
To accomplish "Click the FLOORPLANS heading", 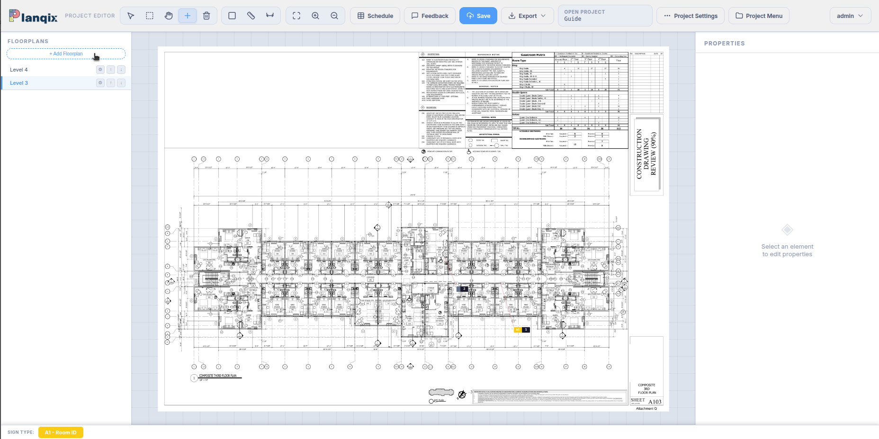I will tap(28, 41).
